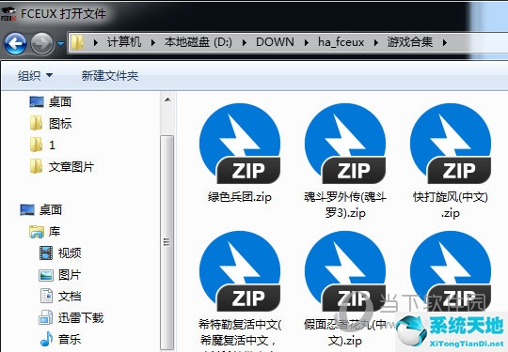The image size is (508, 352).
Task: Select 库 in navigation tree
Action: (55, 232)
